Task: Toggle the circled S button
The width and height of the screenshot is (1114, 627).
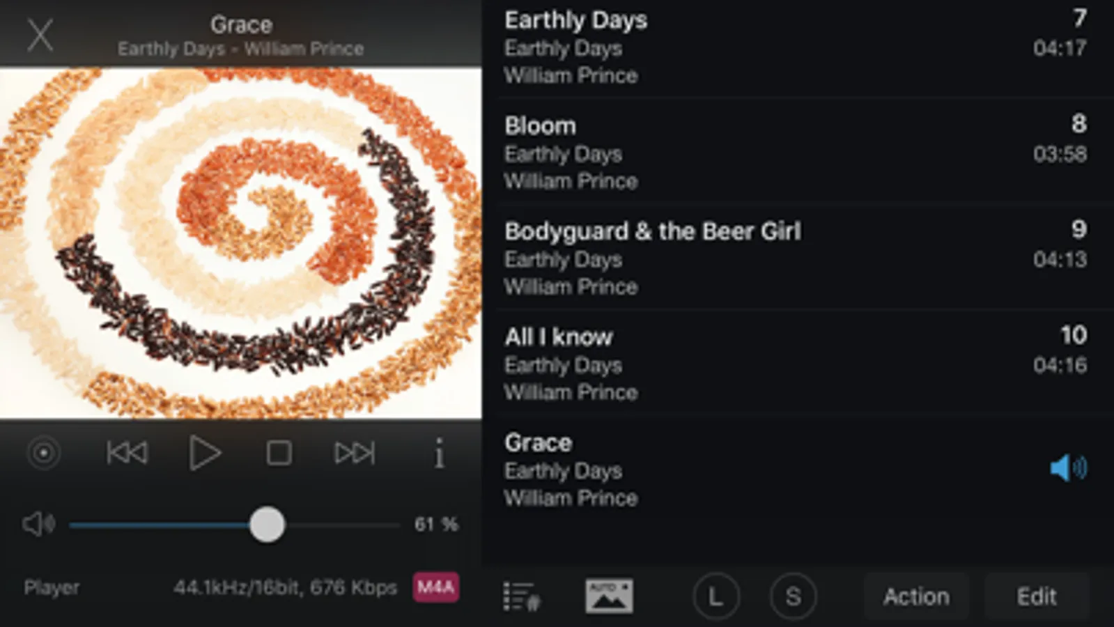Action: coord(793,597)
